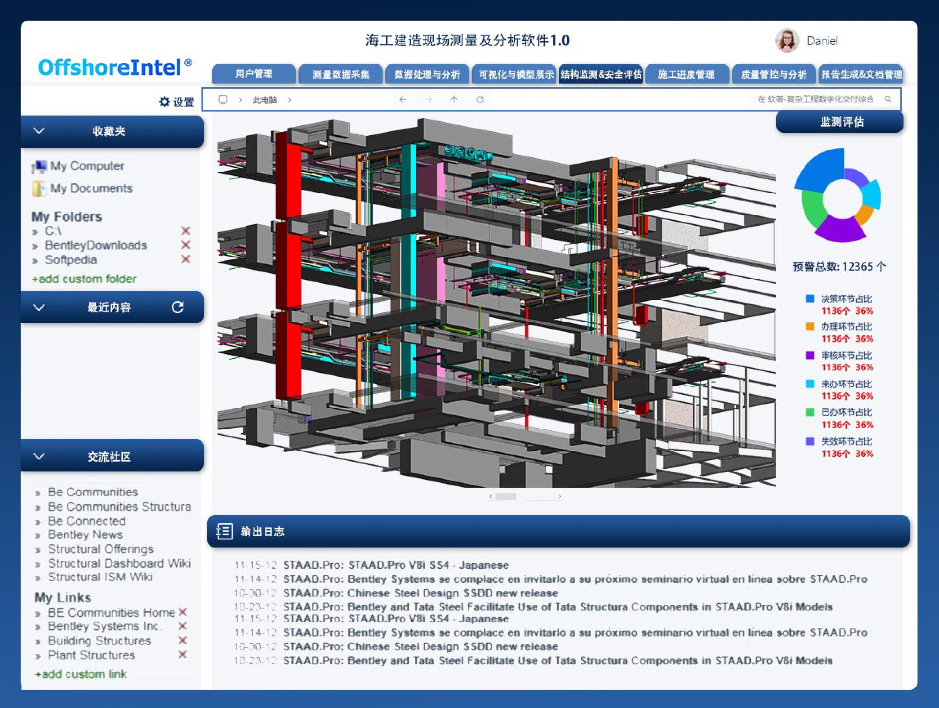Open the My Documents entry
Screen dimensions: 939x708
tap(91, 188)
